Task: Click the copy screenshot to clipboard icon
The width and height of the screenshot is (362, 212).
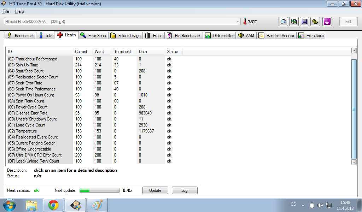Action: [294, 22]
